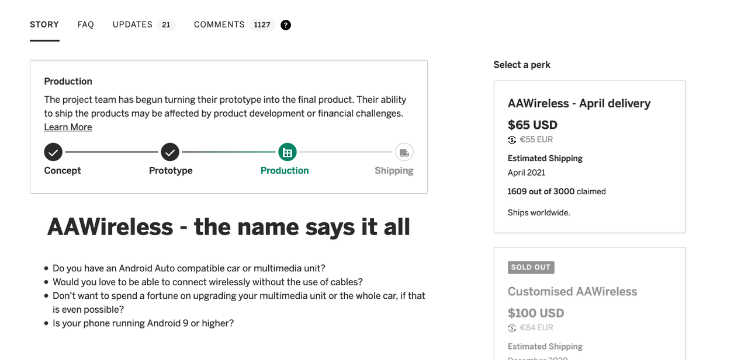Click the 21 updates count badge
The image size is (748, 360).
pyautogui.click(x=166, y=25)
